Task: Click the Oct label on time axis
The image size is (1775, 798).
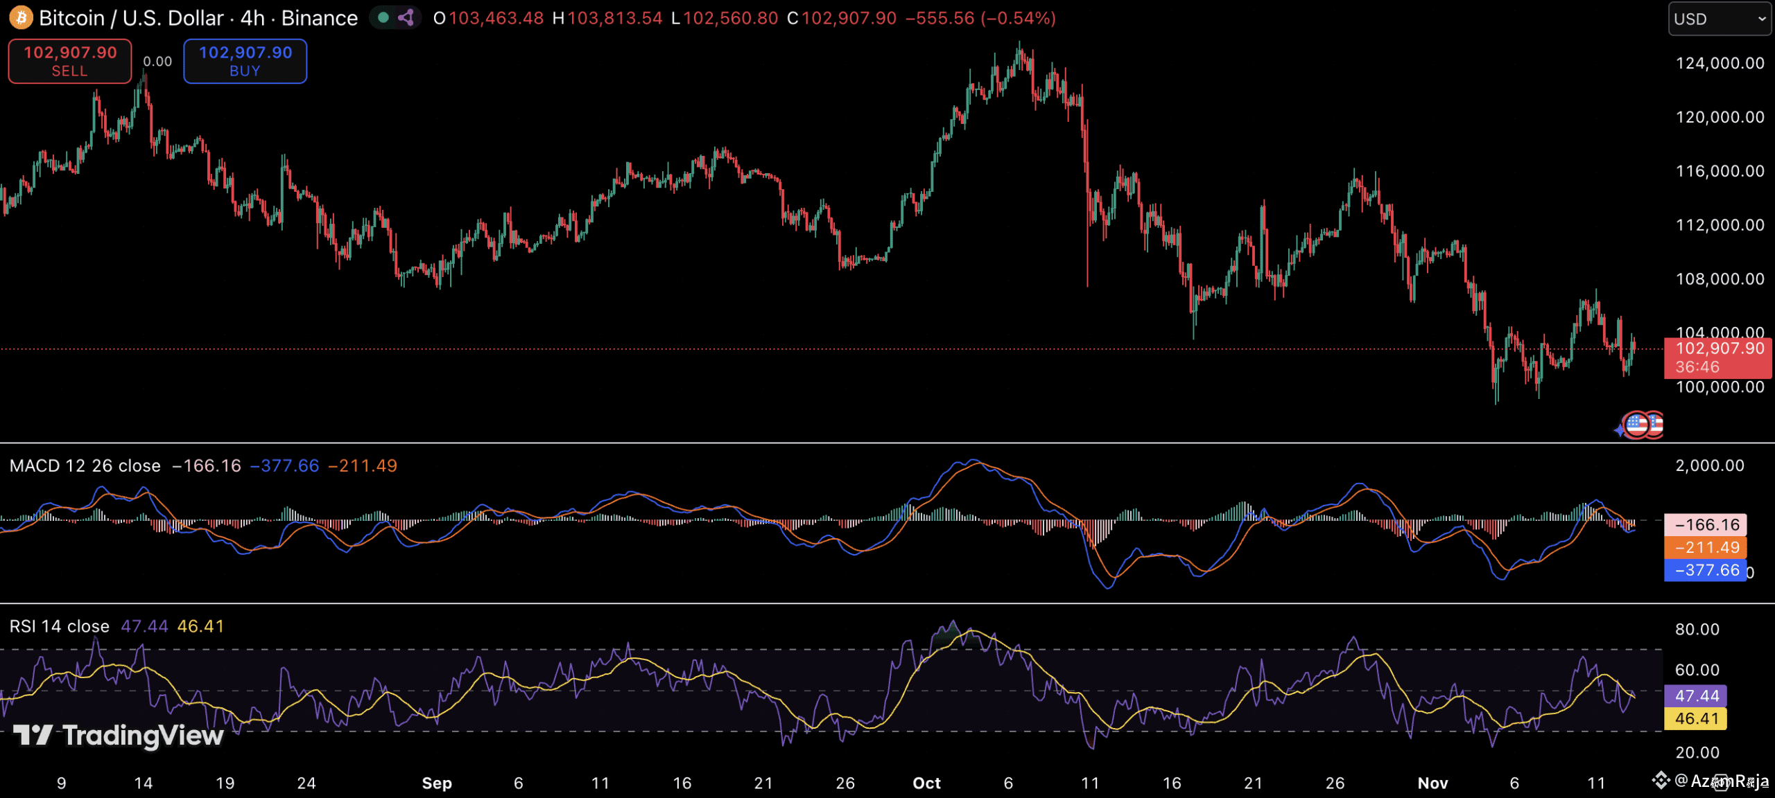Action: pyautogui.click(x=926, y=783)
